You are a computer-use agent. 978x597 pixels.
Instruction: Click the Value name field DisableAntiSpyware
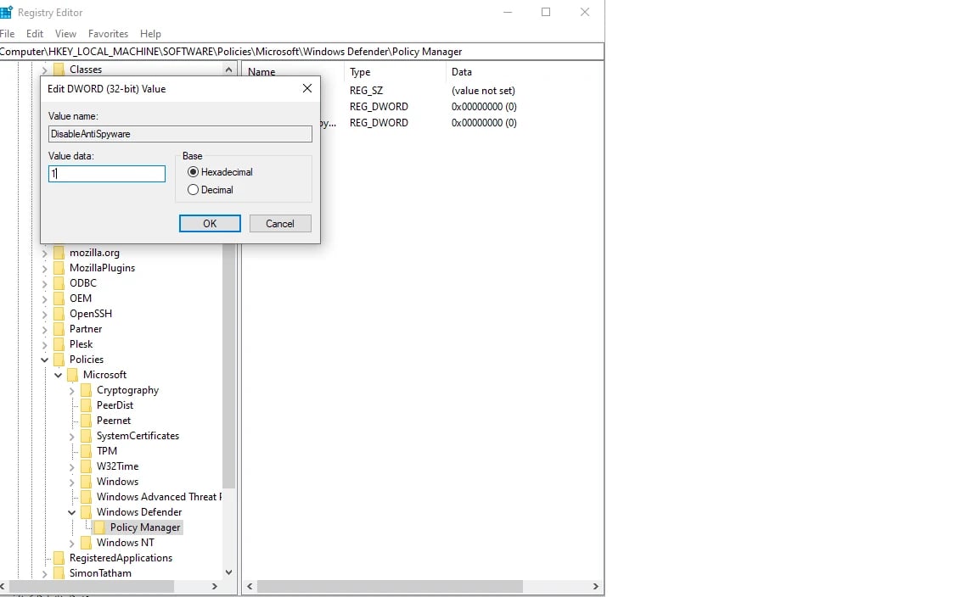coord(180,134)
